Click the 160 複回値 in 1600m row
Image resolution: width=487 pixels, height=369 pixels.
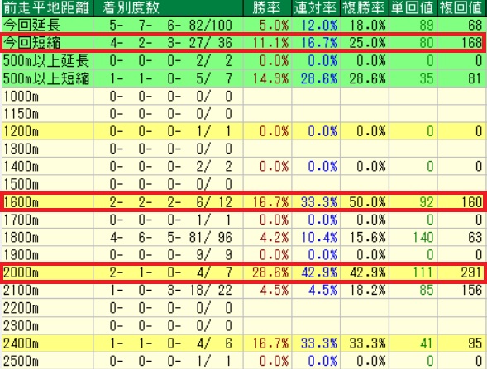click(471, 202)
